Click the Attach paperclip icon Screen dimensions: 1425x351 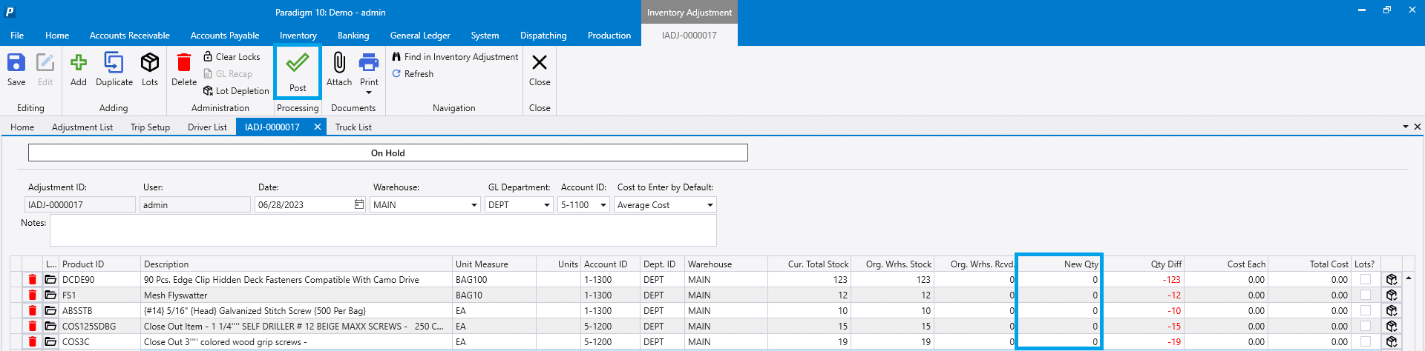click(339, 64)
